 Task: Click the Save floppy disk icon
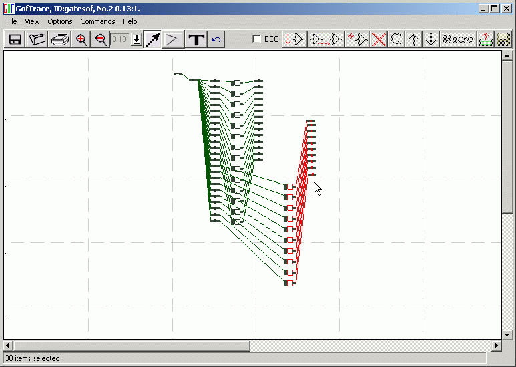[15, 39]
